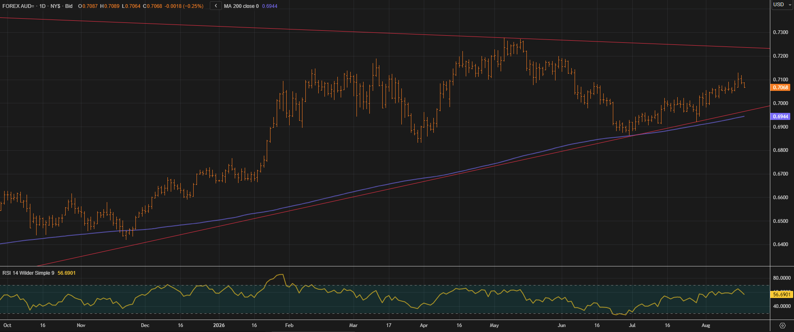
Task: Click the Apr label on the time axis
Action: 424,325
